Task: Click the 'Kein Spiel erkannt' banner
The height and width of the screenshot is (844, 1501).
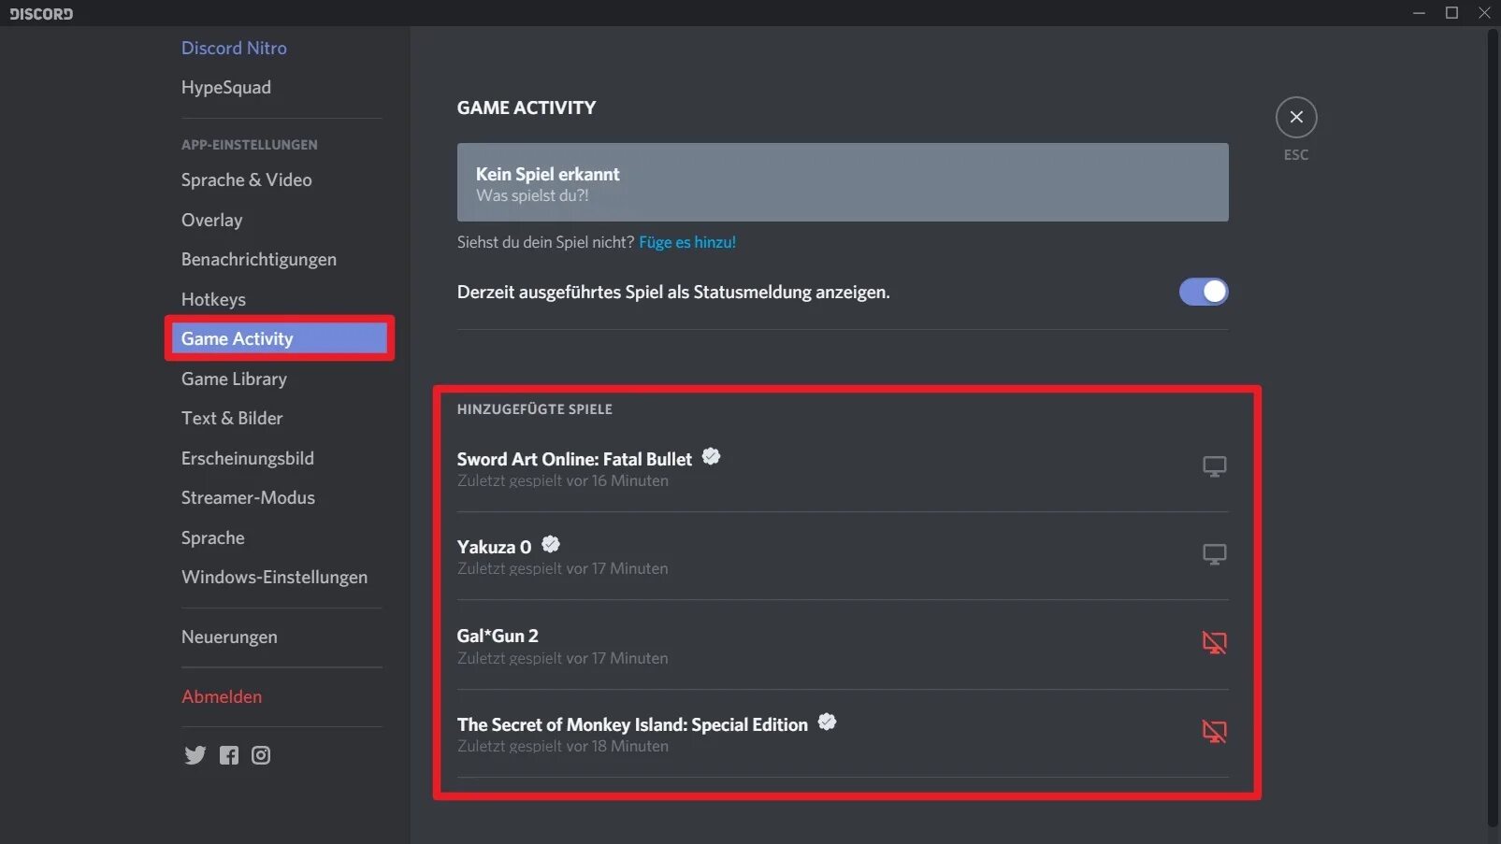Action: [x=843, y=182]
